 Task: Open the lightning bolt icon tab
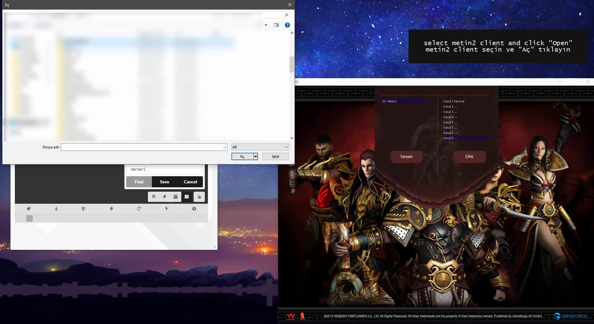[x=166, y=209]
